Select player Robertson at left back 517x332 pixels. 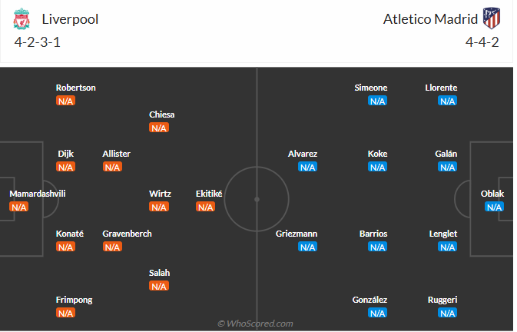[75, 88]
